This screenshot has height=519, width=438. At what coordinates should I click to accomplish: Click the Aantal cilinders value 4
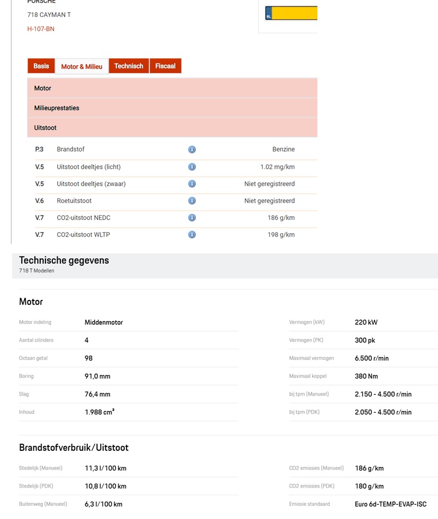[x=87, y=340]
